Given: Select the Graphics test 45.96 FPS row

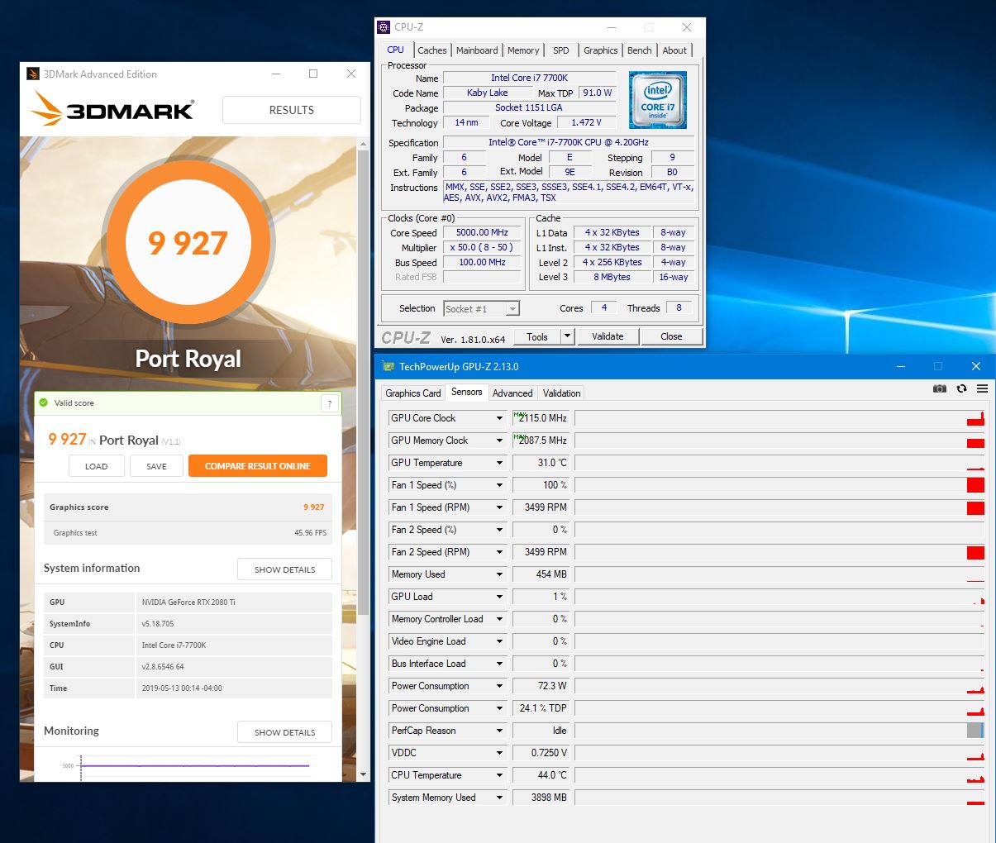Looking at the screenshot, I should (188, 533).
